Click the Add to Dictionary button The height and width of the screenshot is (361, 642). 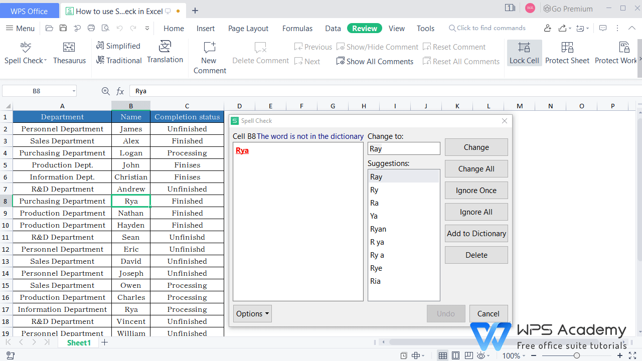476,233
